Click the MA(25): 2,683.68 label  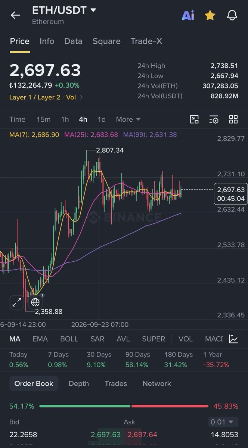click(91, 135)
